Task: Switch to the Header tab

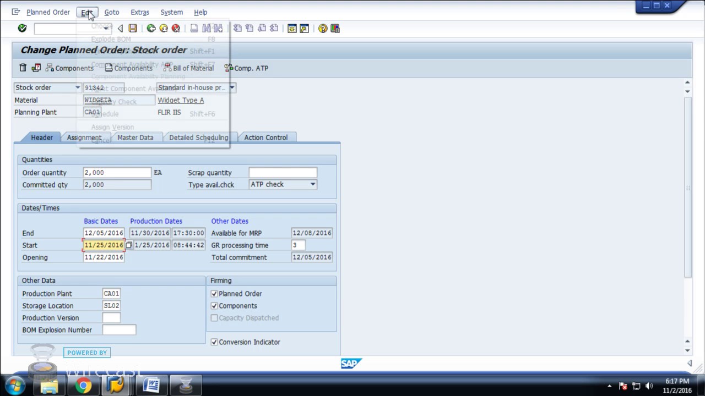Action: click(x=42, y=137)
